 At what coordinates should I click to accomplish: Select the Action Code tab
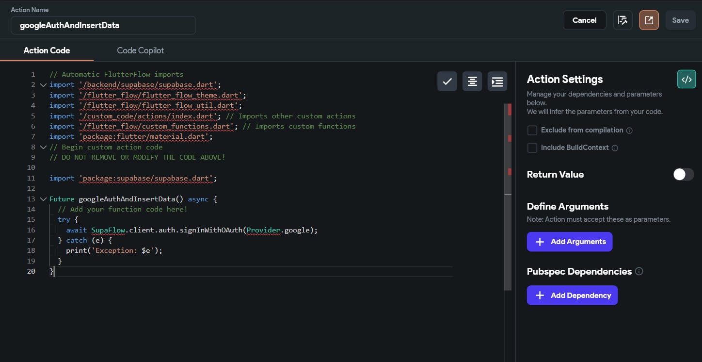47,50
